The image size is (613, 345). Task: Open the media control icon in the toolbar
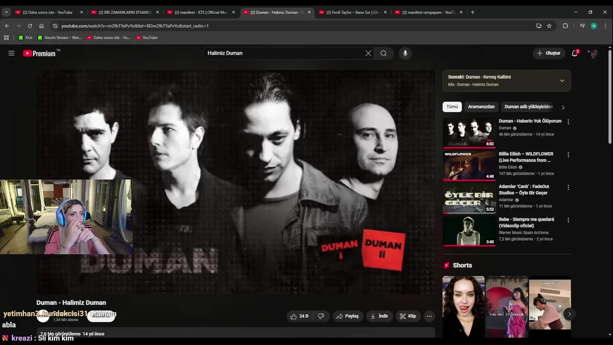click(x=582, y=26)
